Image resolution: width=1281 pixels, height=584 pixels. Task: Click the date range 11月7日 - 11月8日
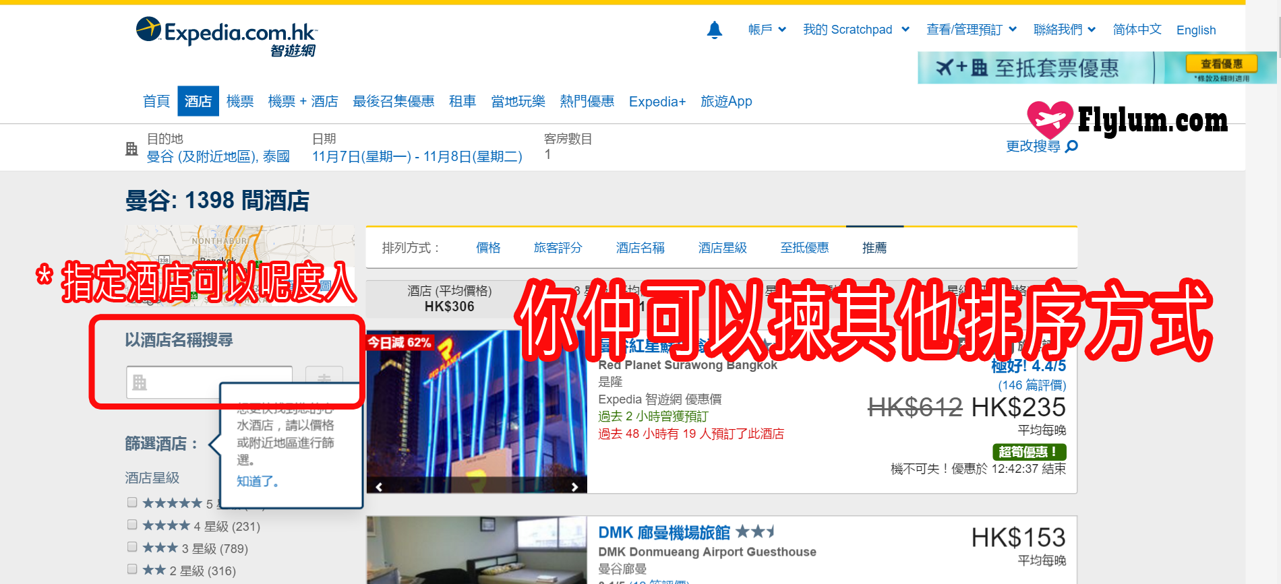point(417,156)
